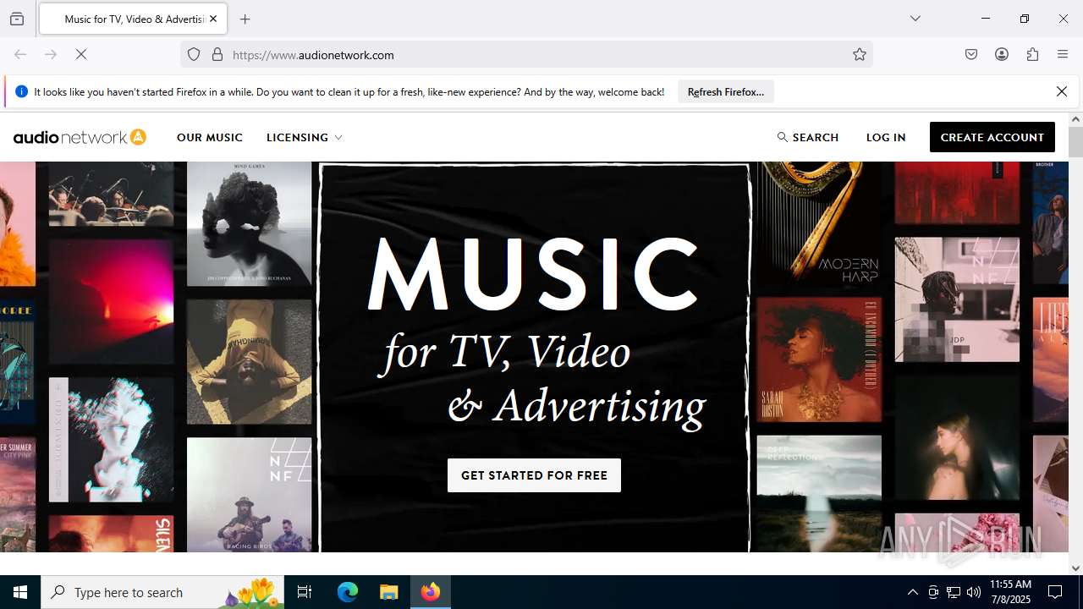Open the volume speaker tray icon

974,592
